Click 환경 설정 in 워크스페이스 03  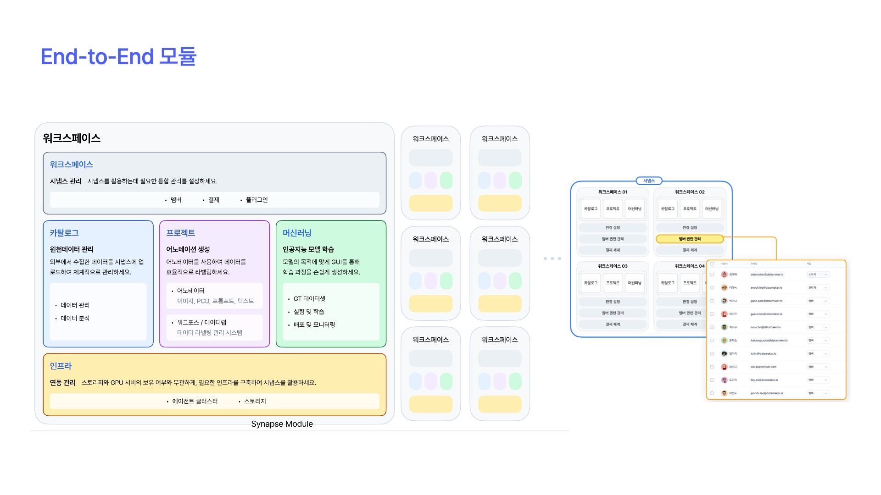point(613,302)
